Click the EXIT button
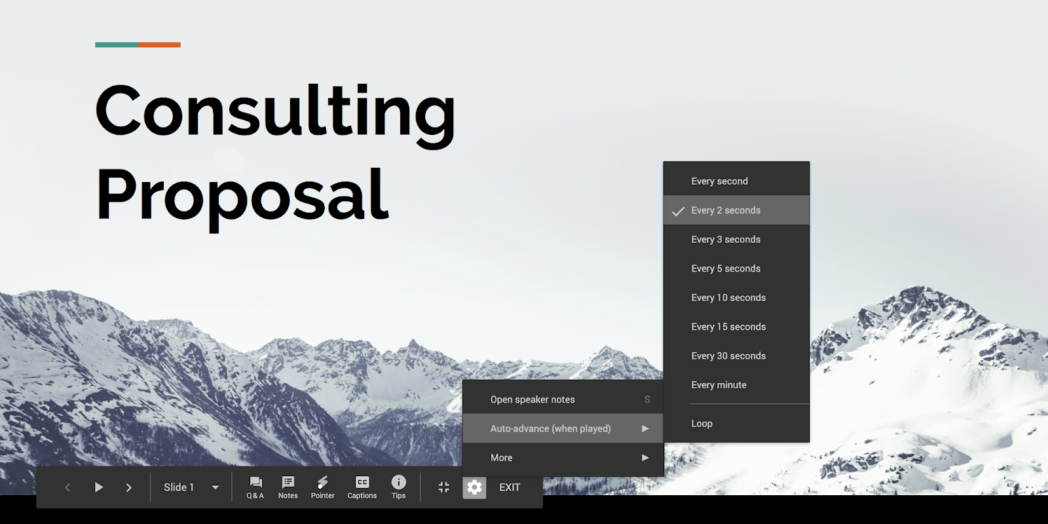The image size is (1048, 524). 510,487
